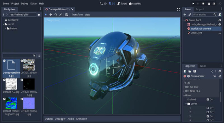224x123 pixels.
Task: Toggle Glow Level 3 checkbox
Action: tap(208, 117)
